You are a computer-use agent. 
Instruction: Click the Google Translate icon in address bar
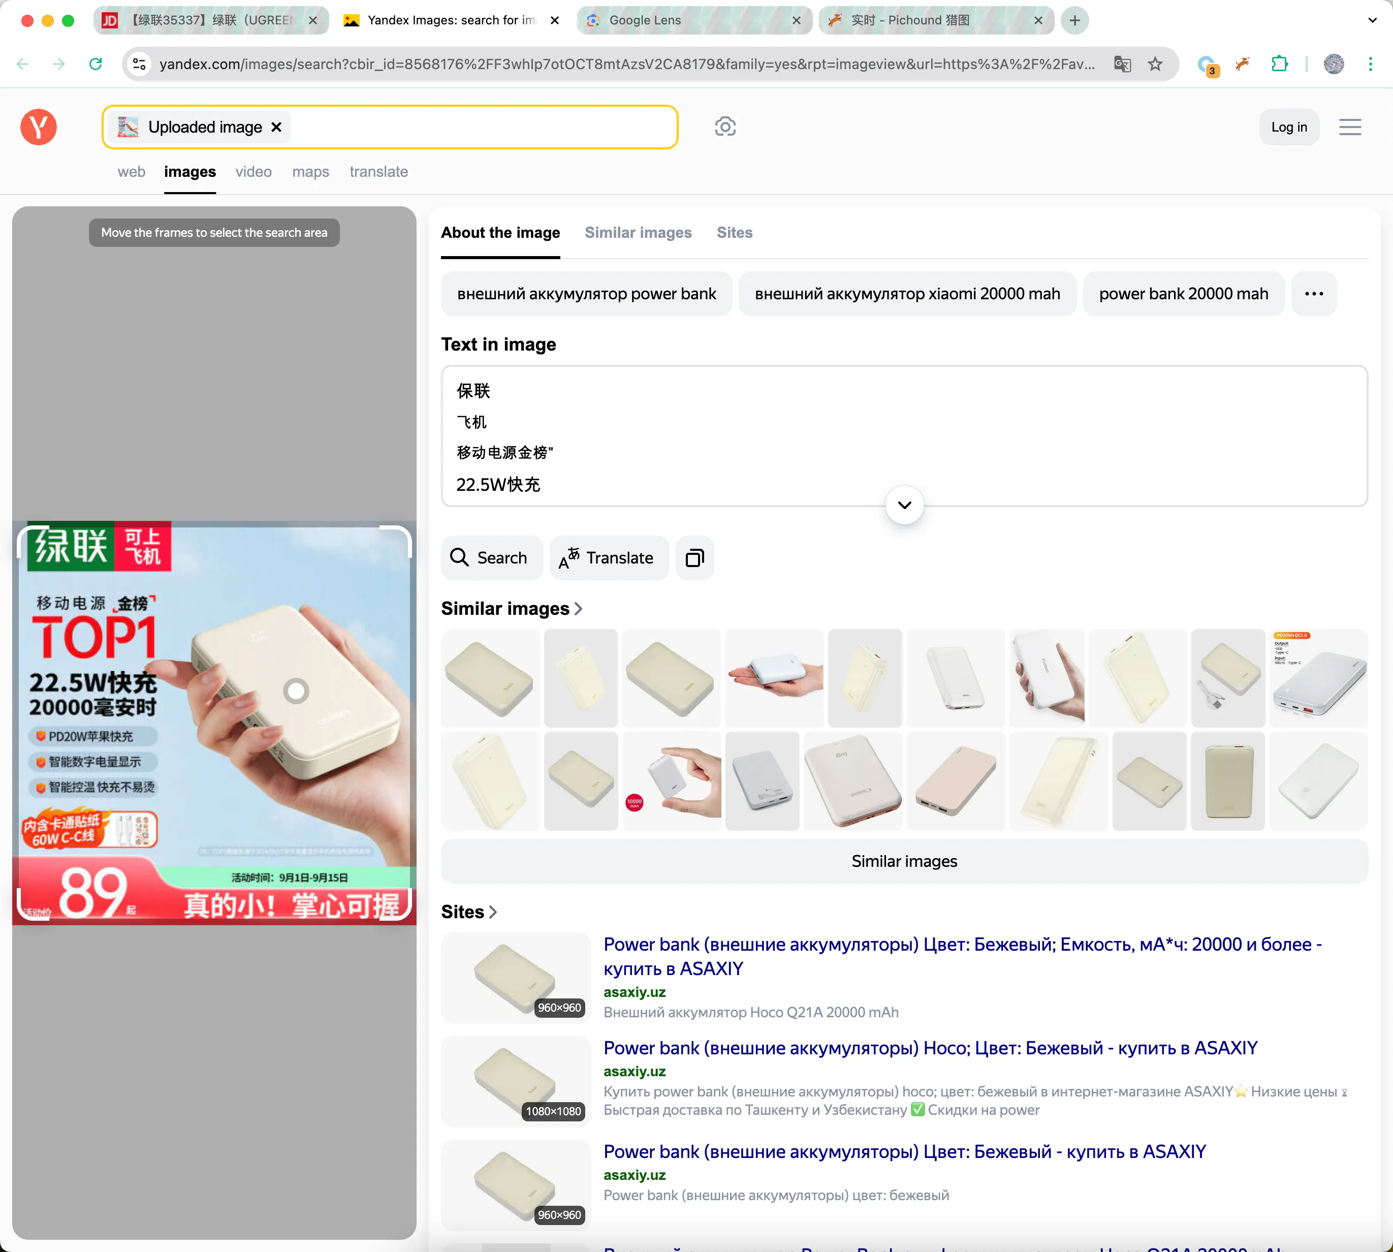pyautogui.click(x=1122, y=64)
